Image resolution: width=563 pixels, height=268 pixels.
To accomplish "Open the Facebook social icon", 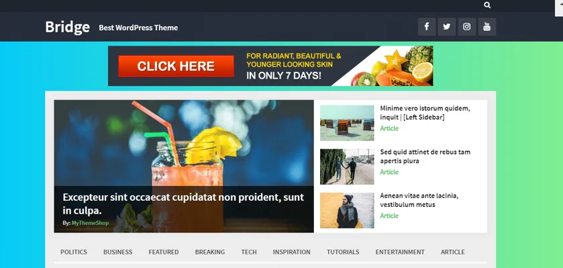I will (427, 27).
